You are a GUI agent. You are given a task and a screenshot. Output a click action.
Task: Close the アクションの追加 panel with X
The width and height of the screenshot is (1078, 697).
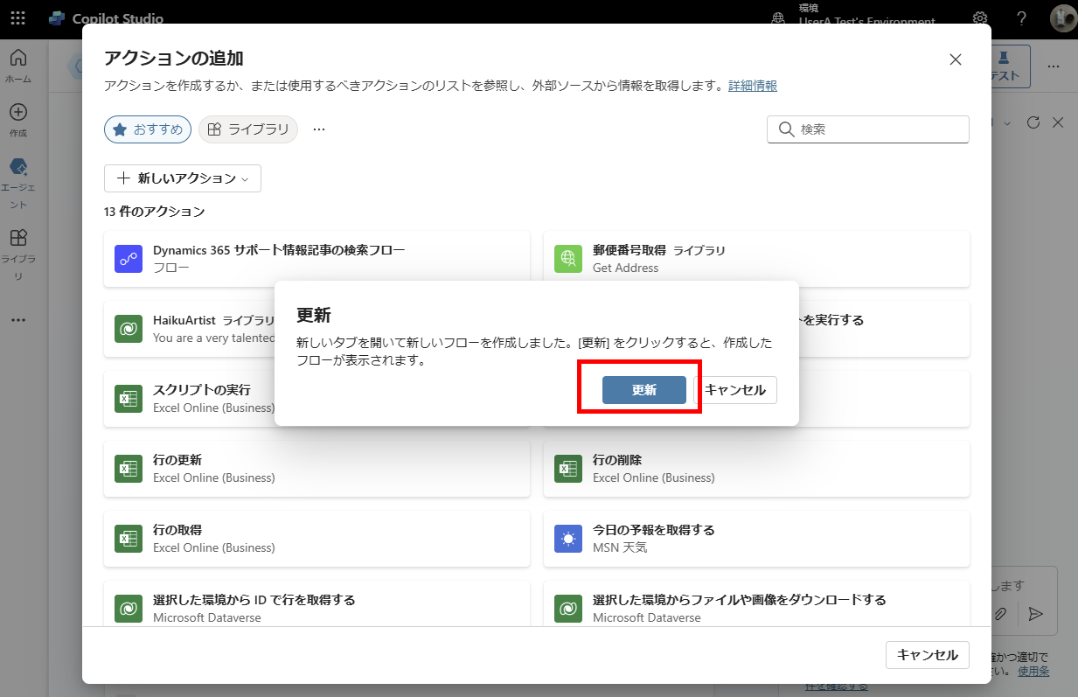[955, 59]
